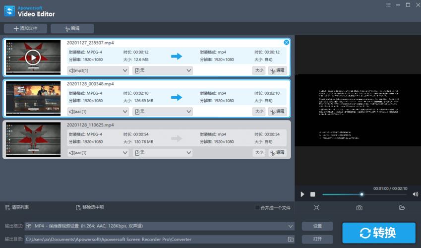
Task: Click the Apowersoft Video Editor logo
Action: tap(30, 11)
